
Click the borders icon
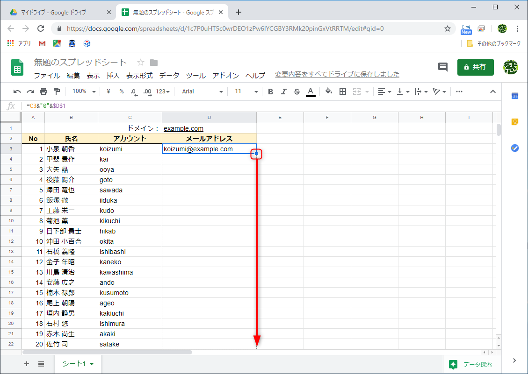(x=343, y=92)
